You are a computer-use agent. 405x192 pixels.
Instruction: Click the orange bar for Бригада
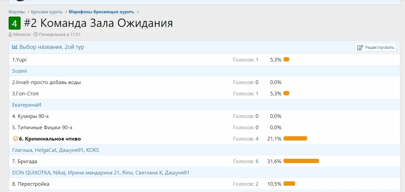(x=301, y=161)
